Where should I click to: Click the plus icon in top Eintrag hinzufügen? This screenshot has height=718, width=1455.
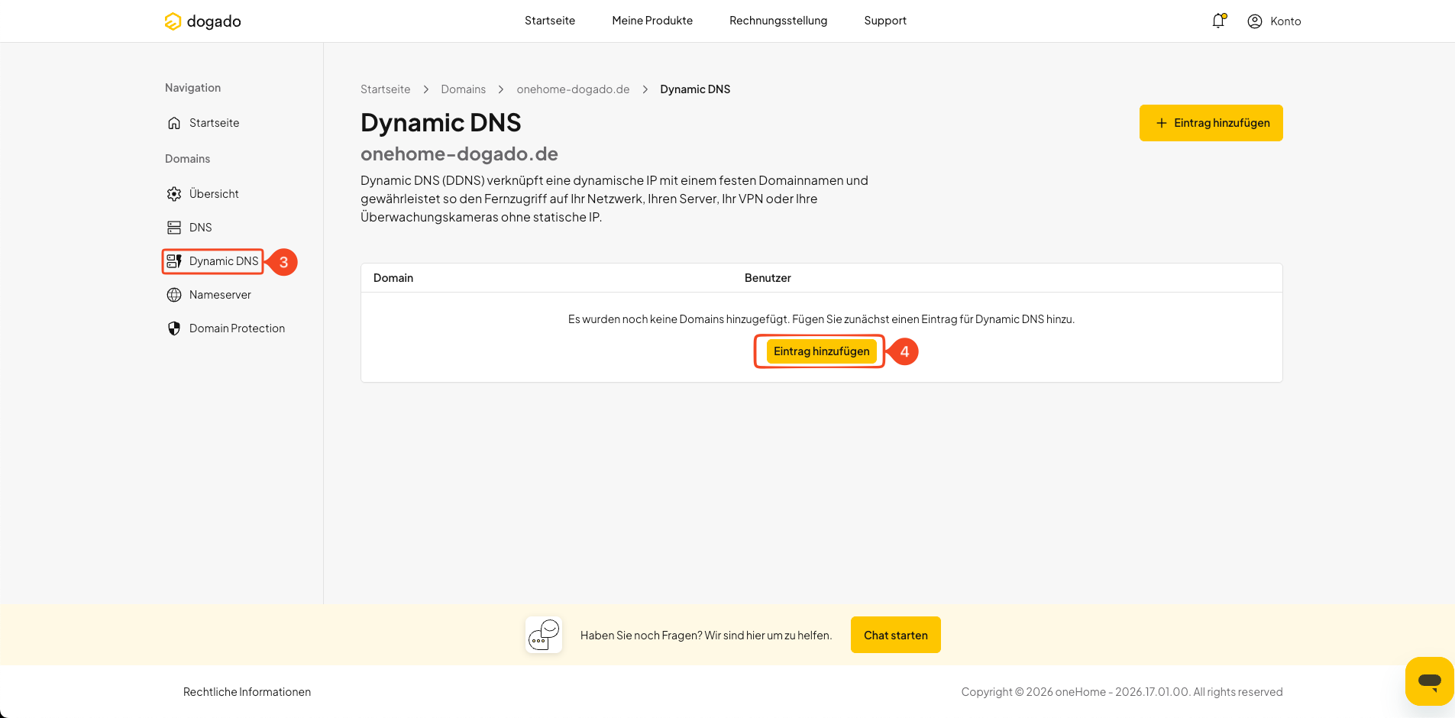tap(1161, 123)
